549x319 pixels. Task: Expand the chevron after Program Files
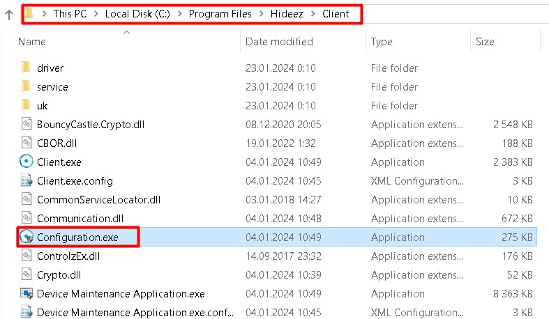(262, 14)
